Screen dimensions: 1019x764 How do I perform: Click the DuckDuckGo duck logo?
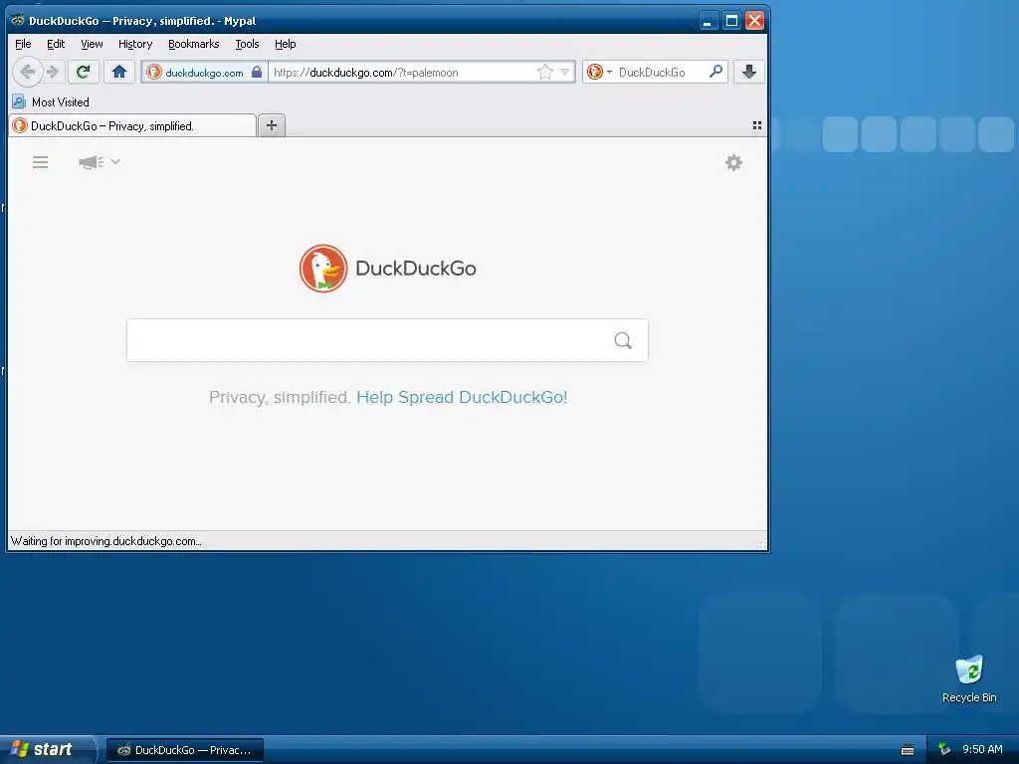coord(323,269)
